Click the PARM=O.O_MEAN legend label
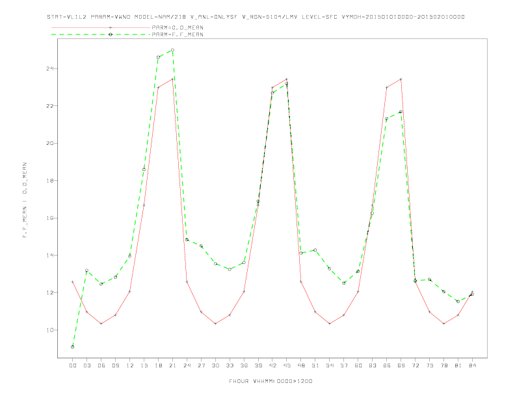 [x=178, y=27]
